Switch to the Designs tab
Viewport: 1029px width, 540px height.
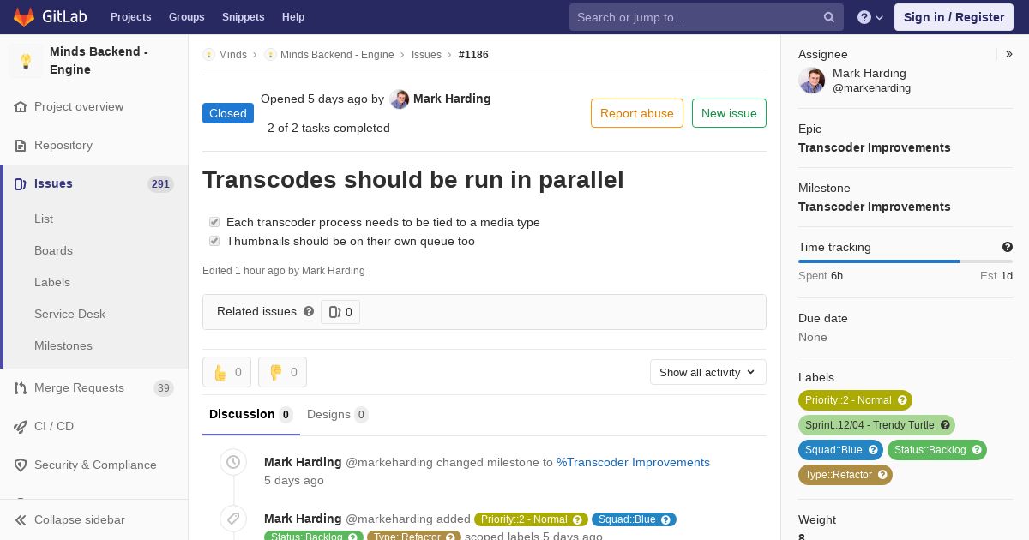pyautogui.click(x=337, y=415)
